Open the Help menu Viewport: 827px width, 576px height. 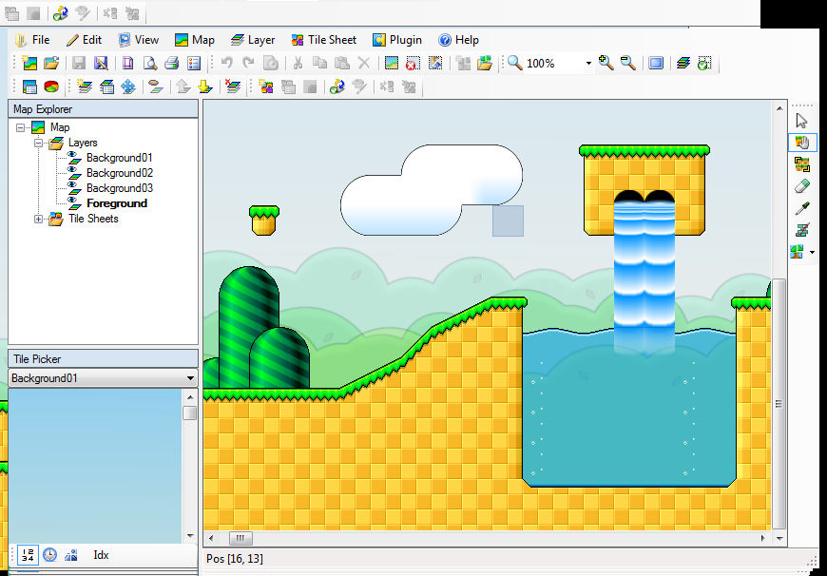tap(459, 40)
